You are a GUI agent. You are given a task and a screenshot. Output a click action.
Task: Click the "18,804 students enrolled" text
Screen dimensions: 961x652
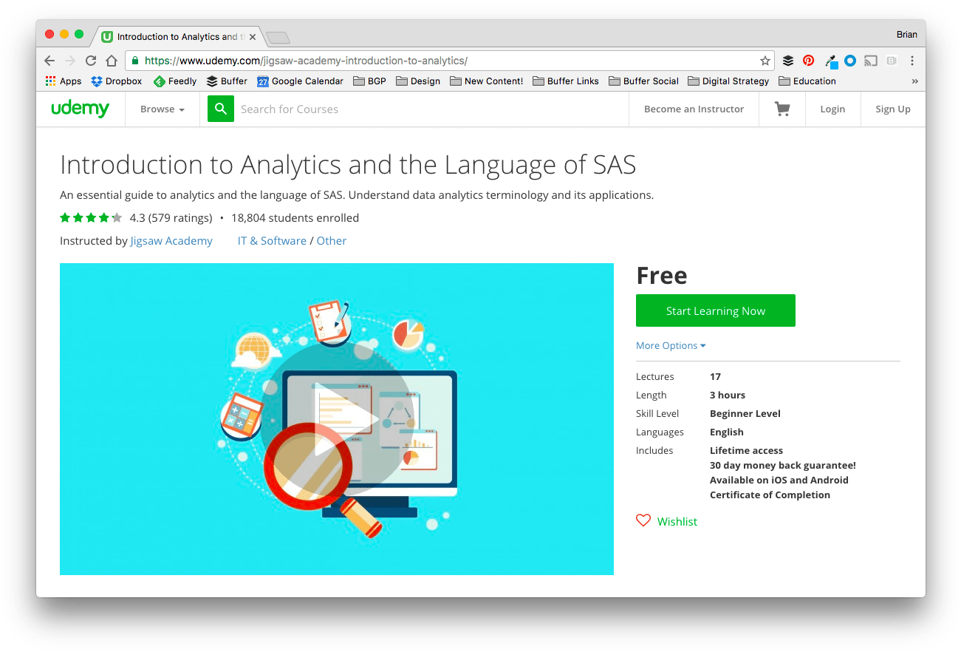(x=295, y=217)
